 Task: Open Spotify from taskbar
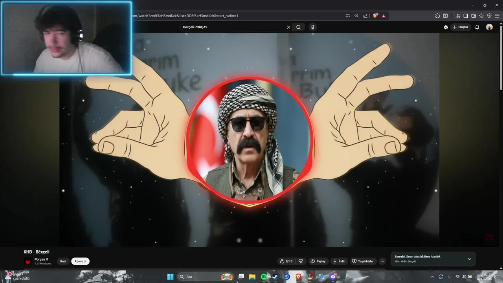point(264,277)
